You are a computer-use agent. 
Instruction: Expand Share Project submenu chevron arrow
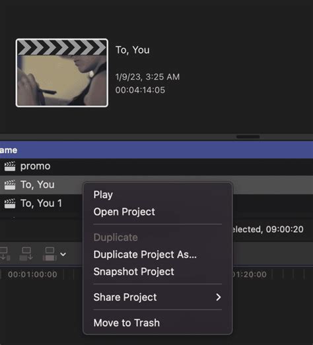click(219, 298)
